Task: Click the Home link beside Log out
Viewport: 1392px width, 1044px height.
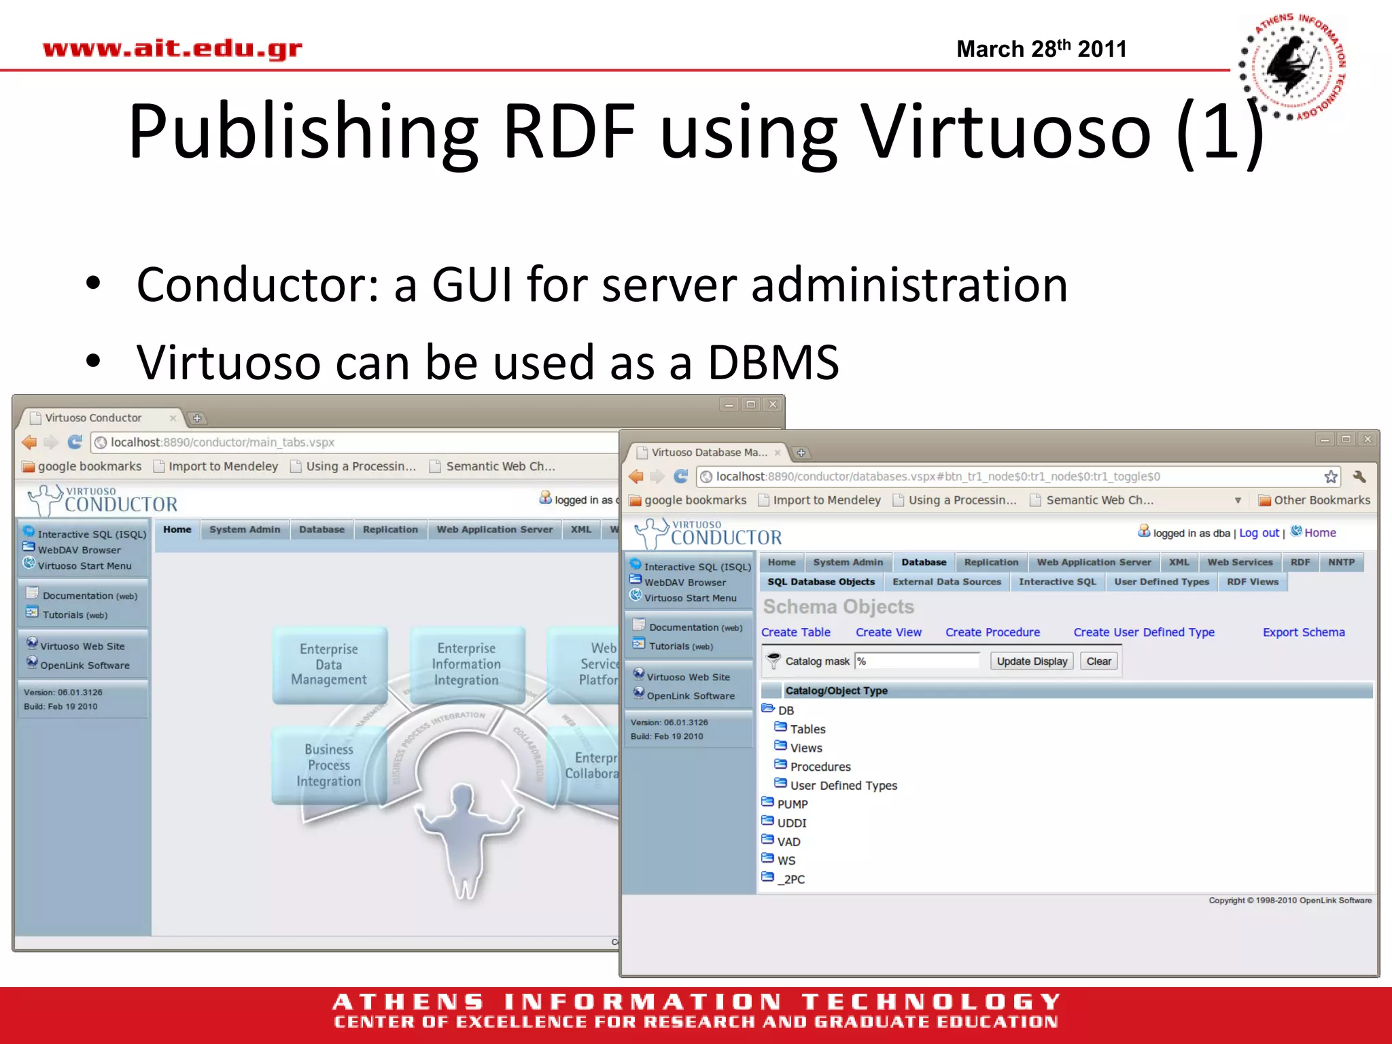Action: [x=1320, y=533]
